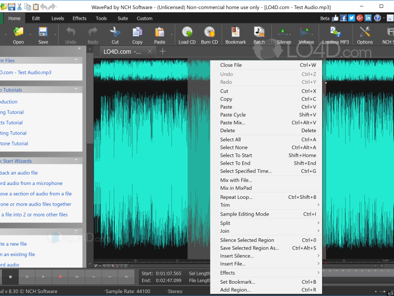
Task: Toggle the loop playback button
Action: coord(27,277)
